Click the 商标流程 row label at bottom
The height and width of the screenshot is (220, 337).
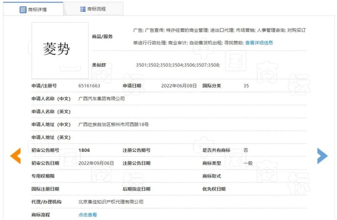41,214
